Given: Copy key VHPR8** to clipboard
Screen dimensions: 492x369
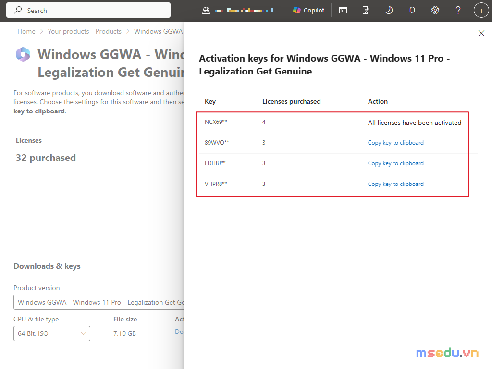Looking at the screenshot, I should tap(395, 184).
